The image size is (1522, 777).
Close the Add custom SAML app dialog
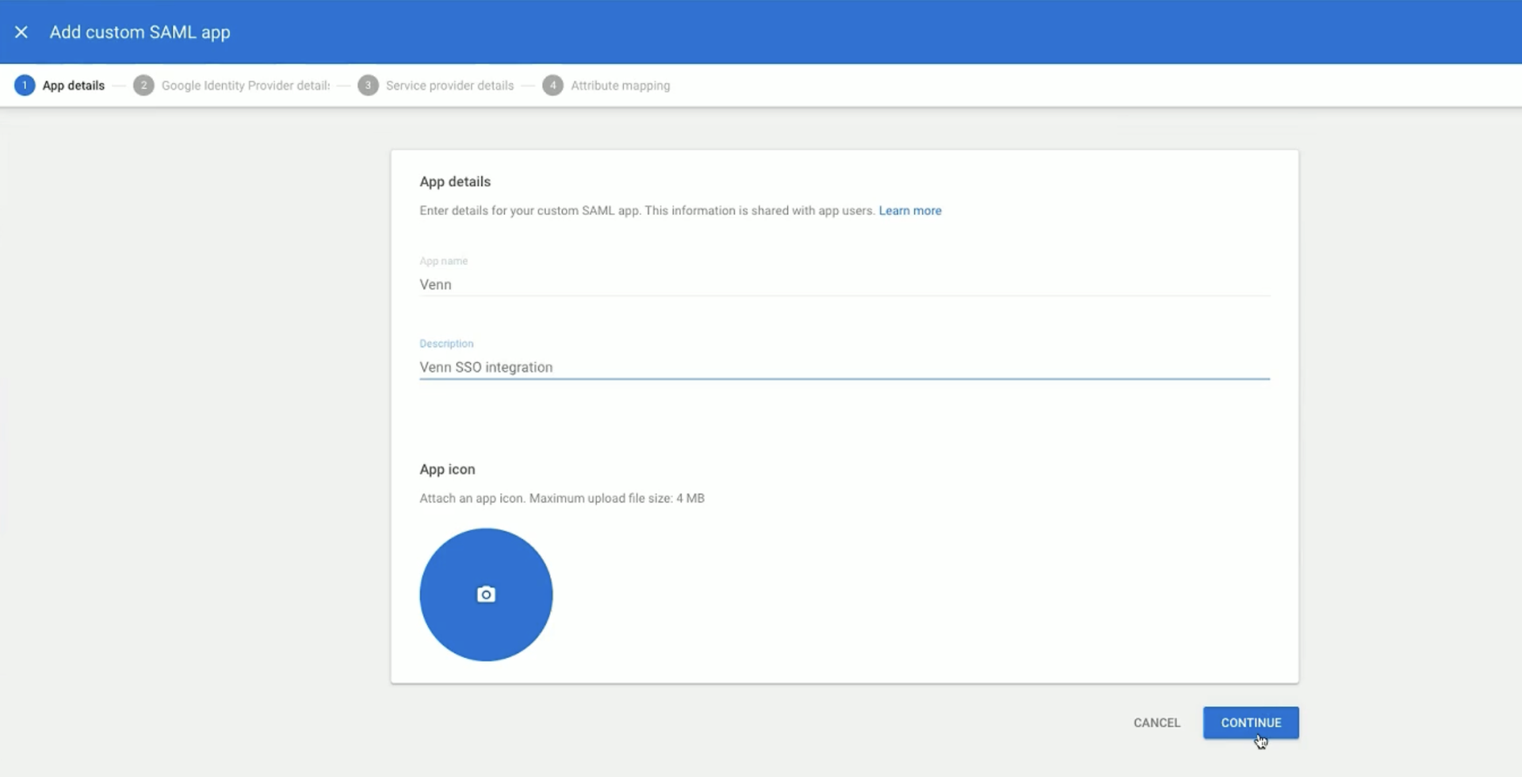[x=21, y=32]
